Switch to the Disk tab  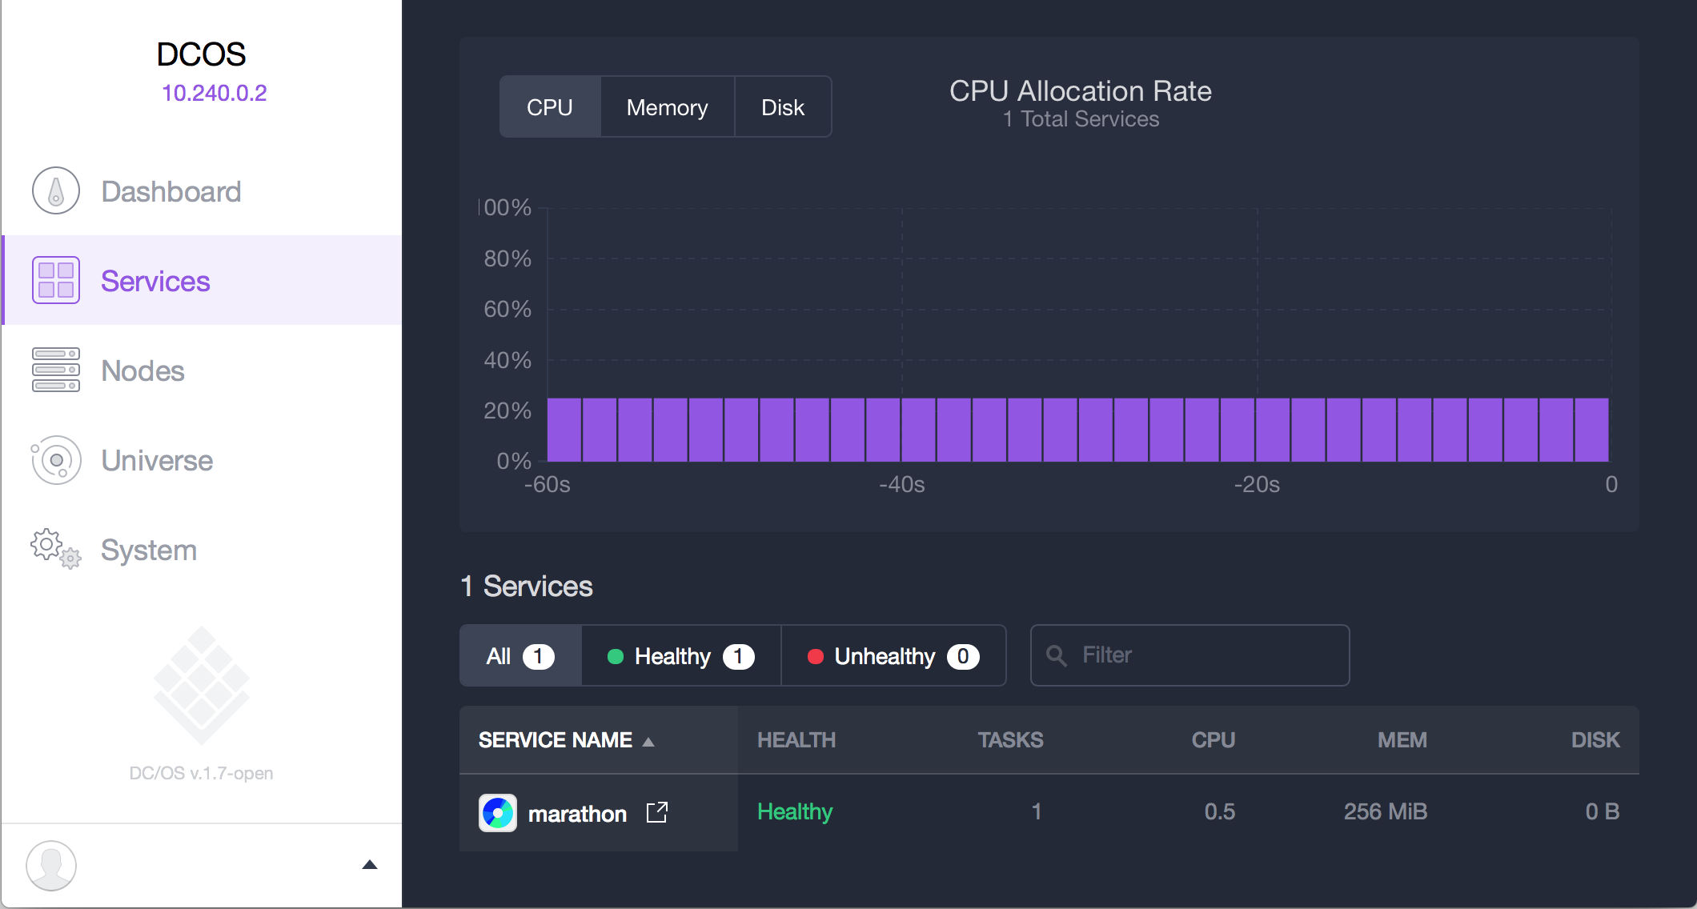[782, 106]
